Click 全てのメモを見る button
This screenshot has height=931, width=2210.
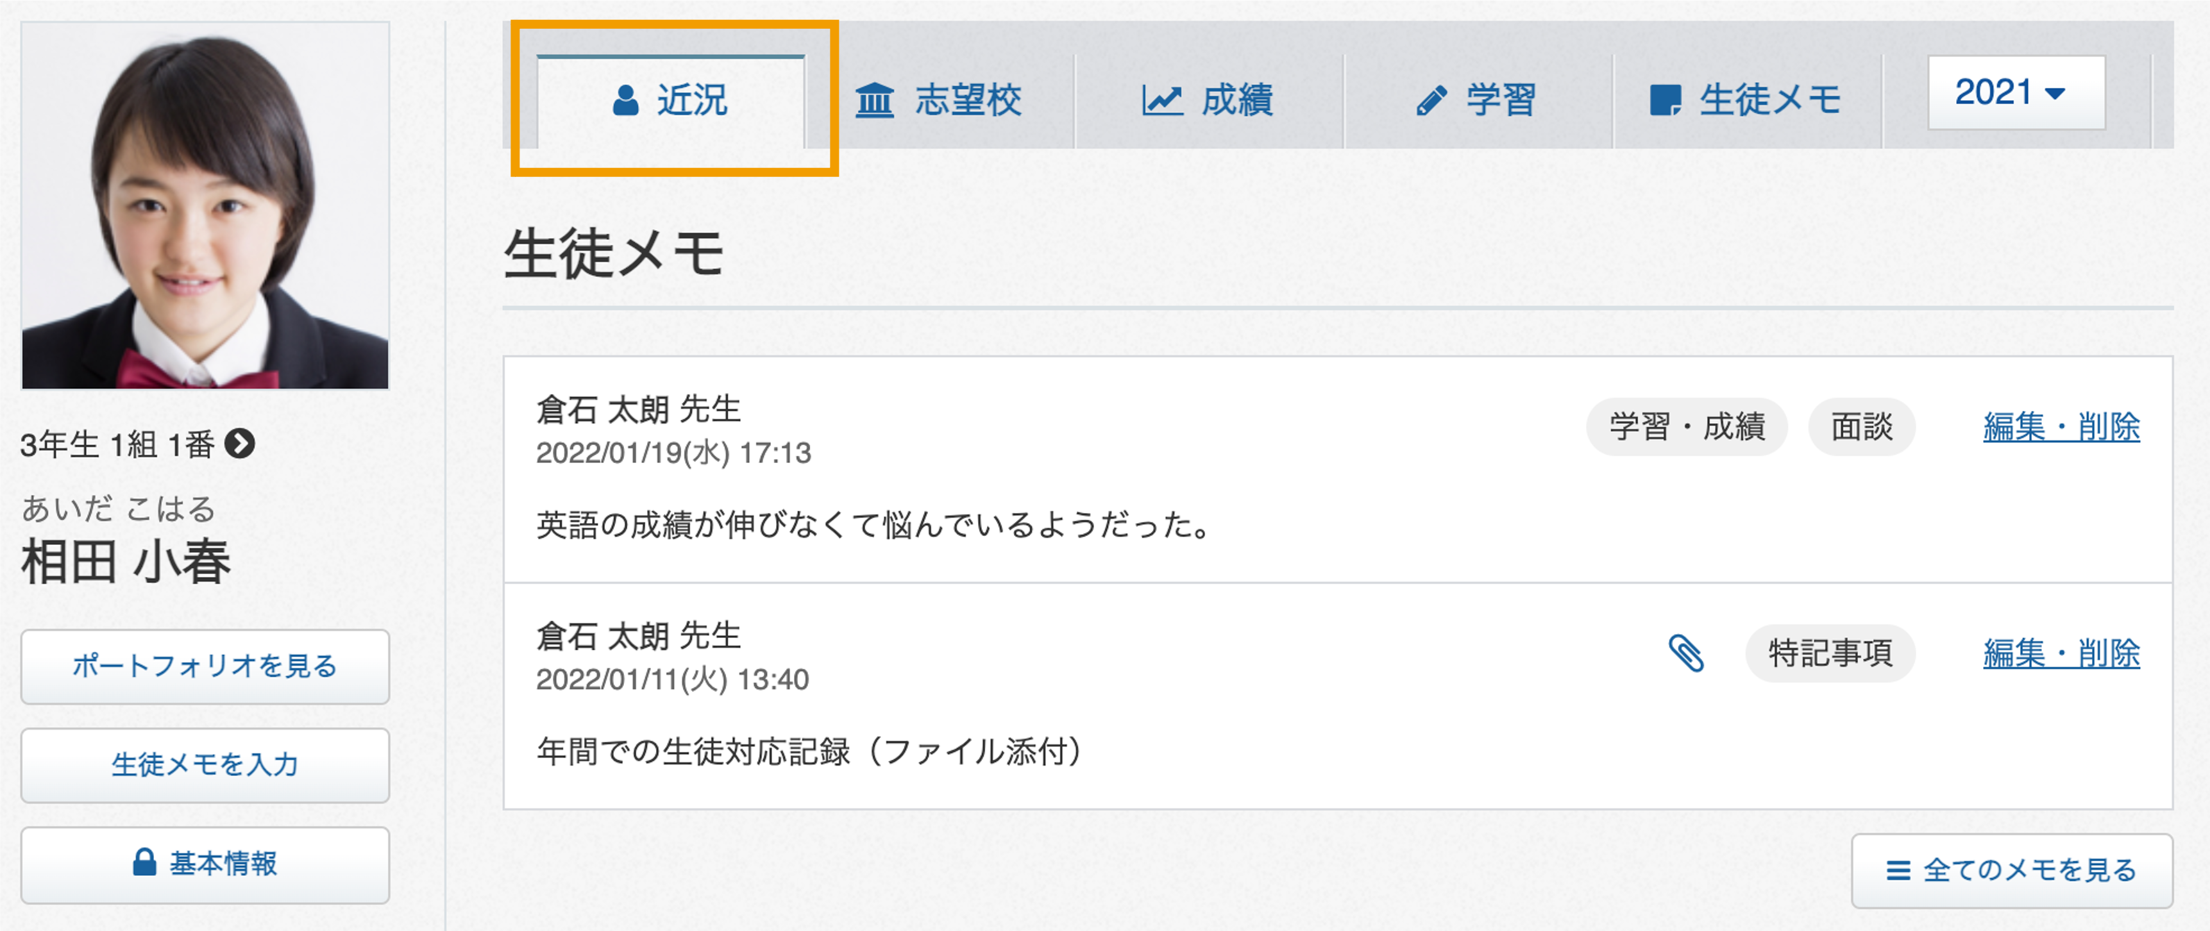pos(2012,871)
